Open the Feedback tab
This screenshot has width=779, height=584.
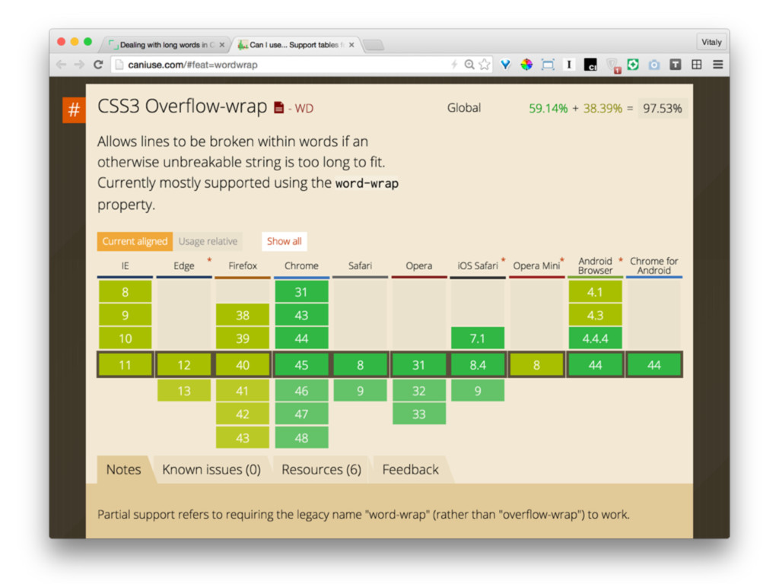pos(410,469)
